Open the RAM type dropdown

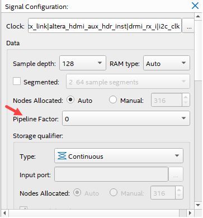167,63
